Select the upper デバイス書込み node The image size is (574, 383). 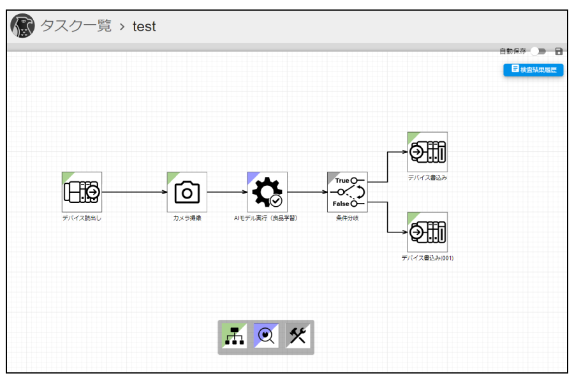tap(427, 152)
